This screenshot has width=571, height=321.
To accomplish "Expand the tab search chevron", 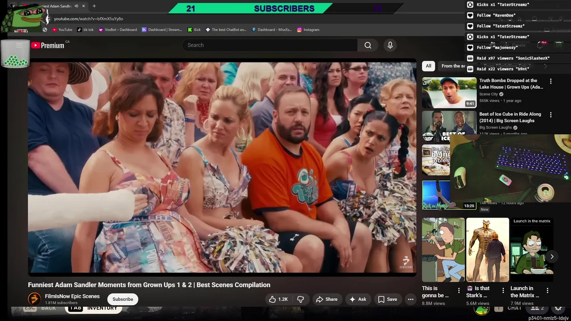I will coord(13,6).
